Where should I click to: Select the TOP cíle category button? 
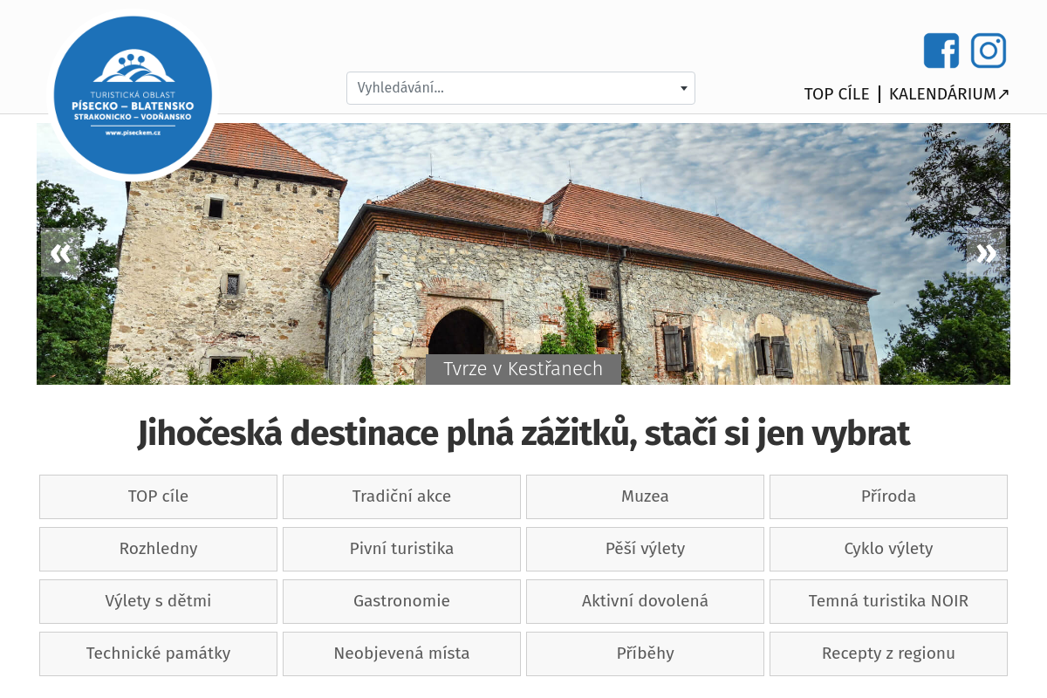158,496
